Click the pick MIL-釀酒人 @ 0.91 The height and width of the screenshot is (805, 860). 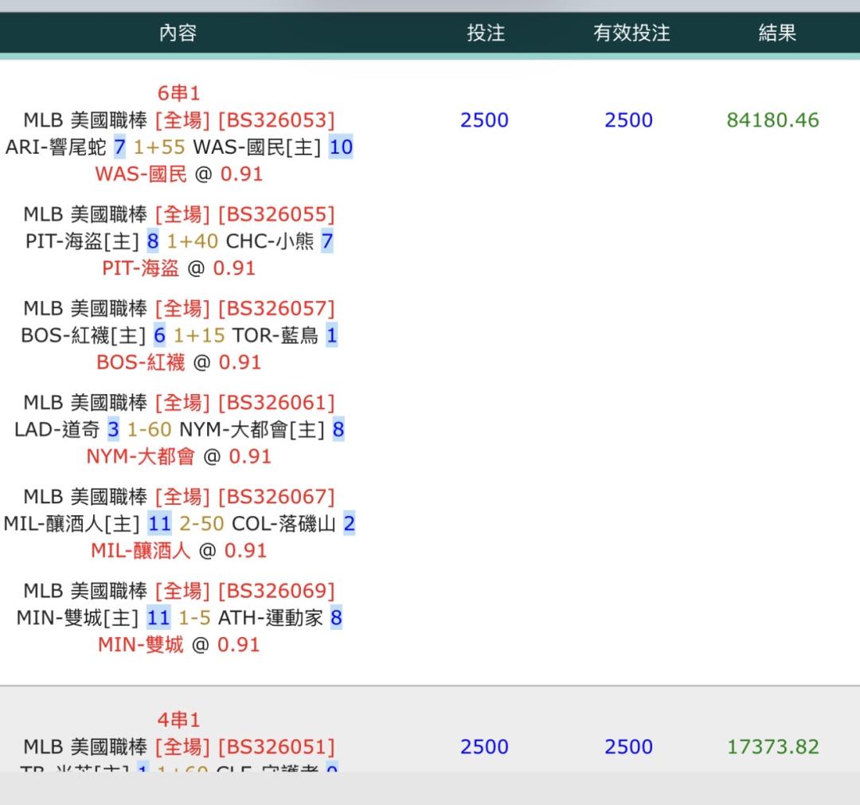179,550
